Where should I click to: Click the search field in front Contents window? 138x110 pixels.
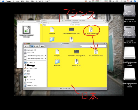(93, 46)
